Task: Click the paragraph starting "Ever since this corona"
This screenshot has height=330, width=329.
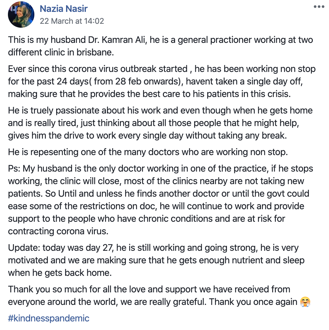Action: point(162,81)
